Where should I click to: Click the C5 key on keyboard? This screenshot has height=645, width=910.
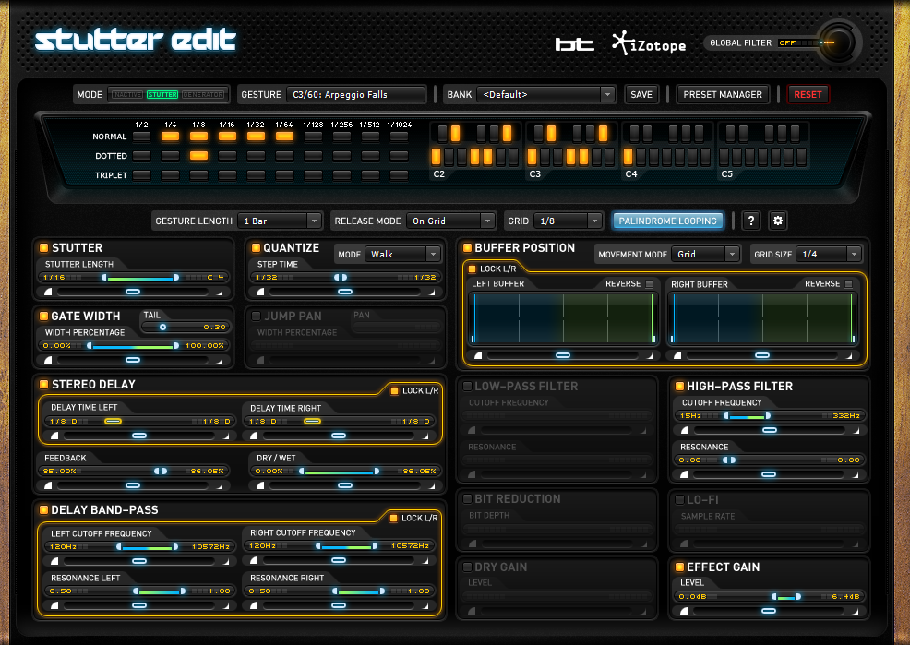(724, 157)
